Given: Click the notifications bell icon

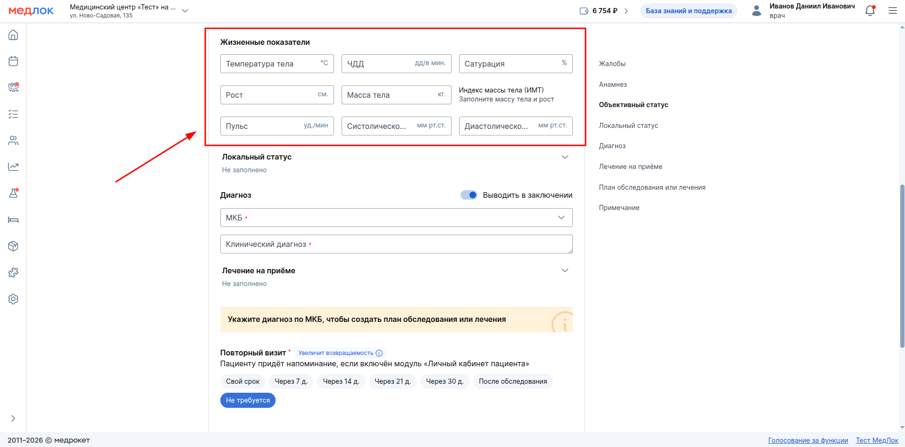Looking at the screenshot, I should pos(870,11).
